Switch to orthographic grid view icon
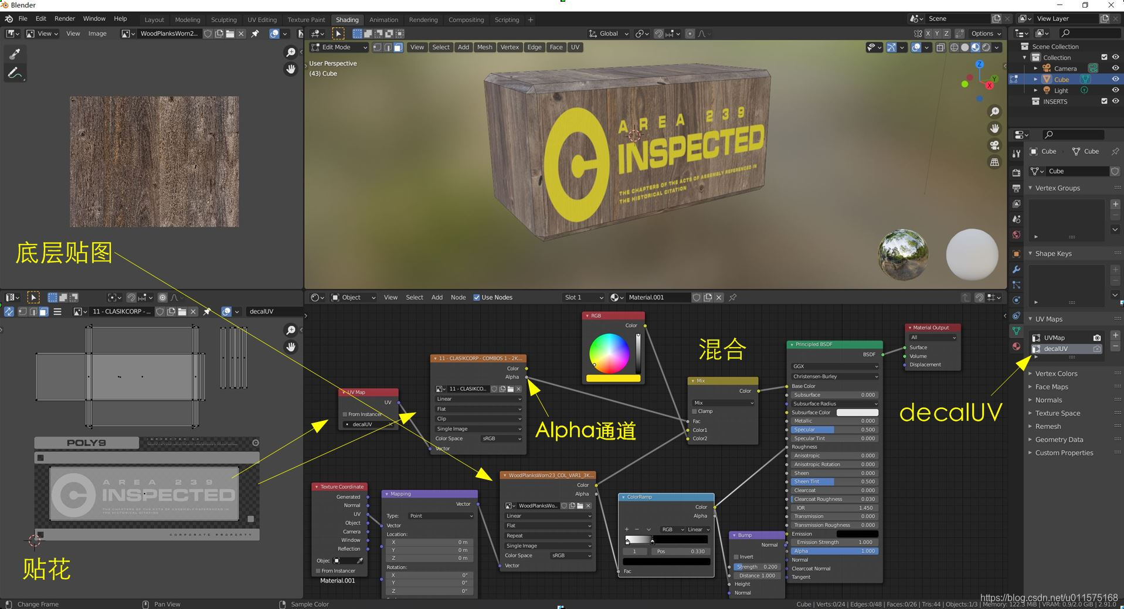 coord(994,162)
